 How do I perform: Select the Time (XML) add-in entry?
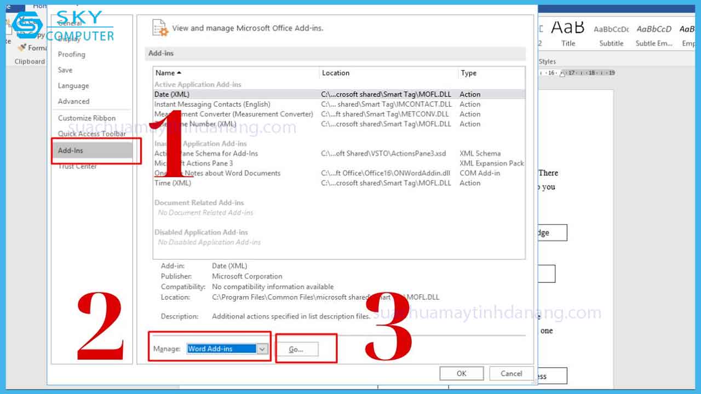(173, 183)
